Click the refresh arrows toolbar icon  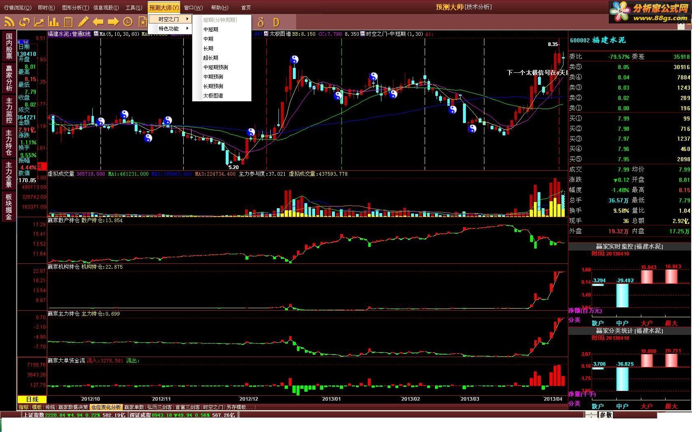[24, 22]
